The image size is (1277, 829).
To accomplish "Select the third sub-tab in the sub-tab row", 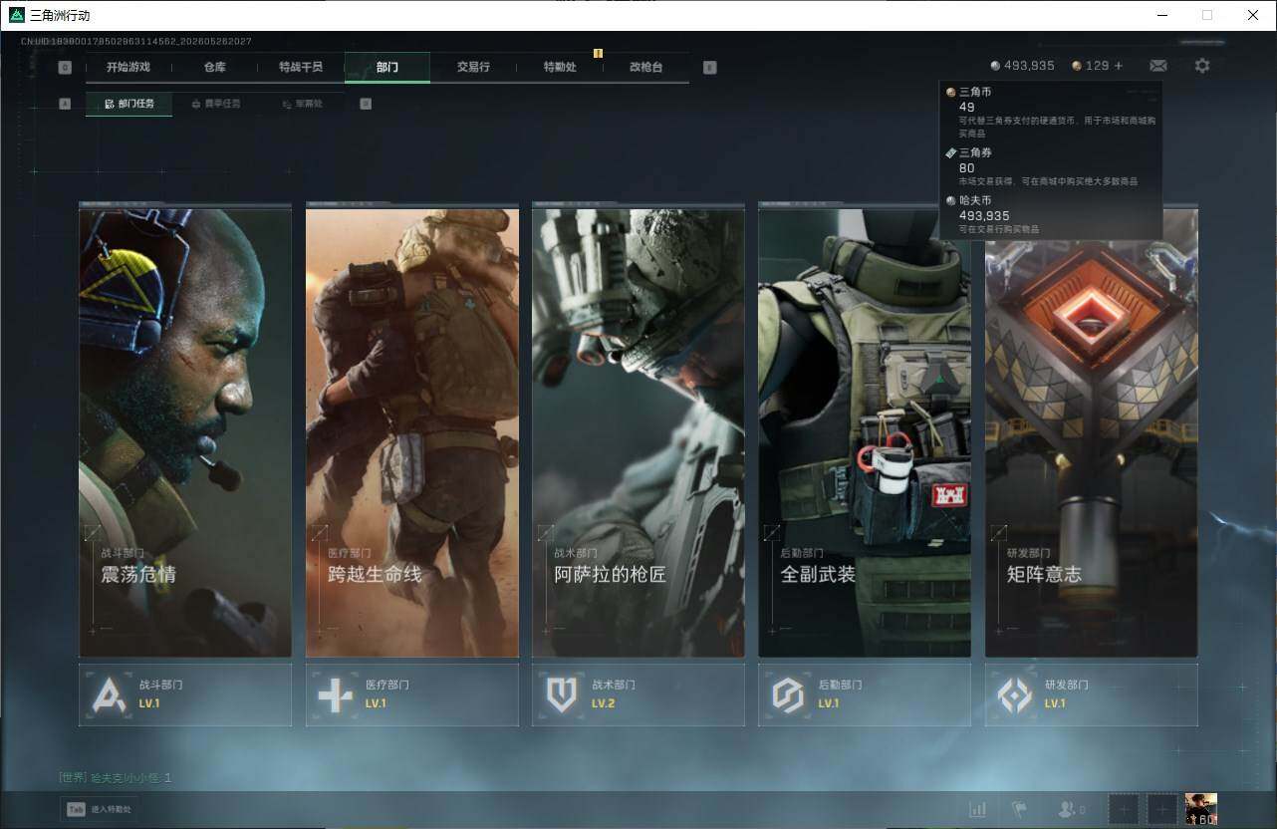I will [302, 104].
